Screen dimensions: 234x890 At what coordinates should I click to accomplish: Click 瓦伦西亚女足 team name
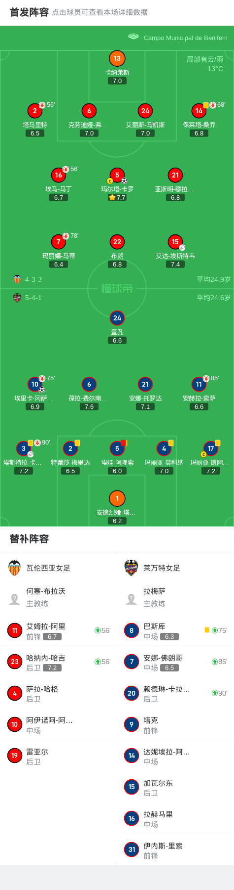click(48, 568)
